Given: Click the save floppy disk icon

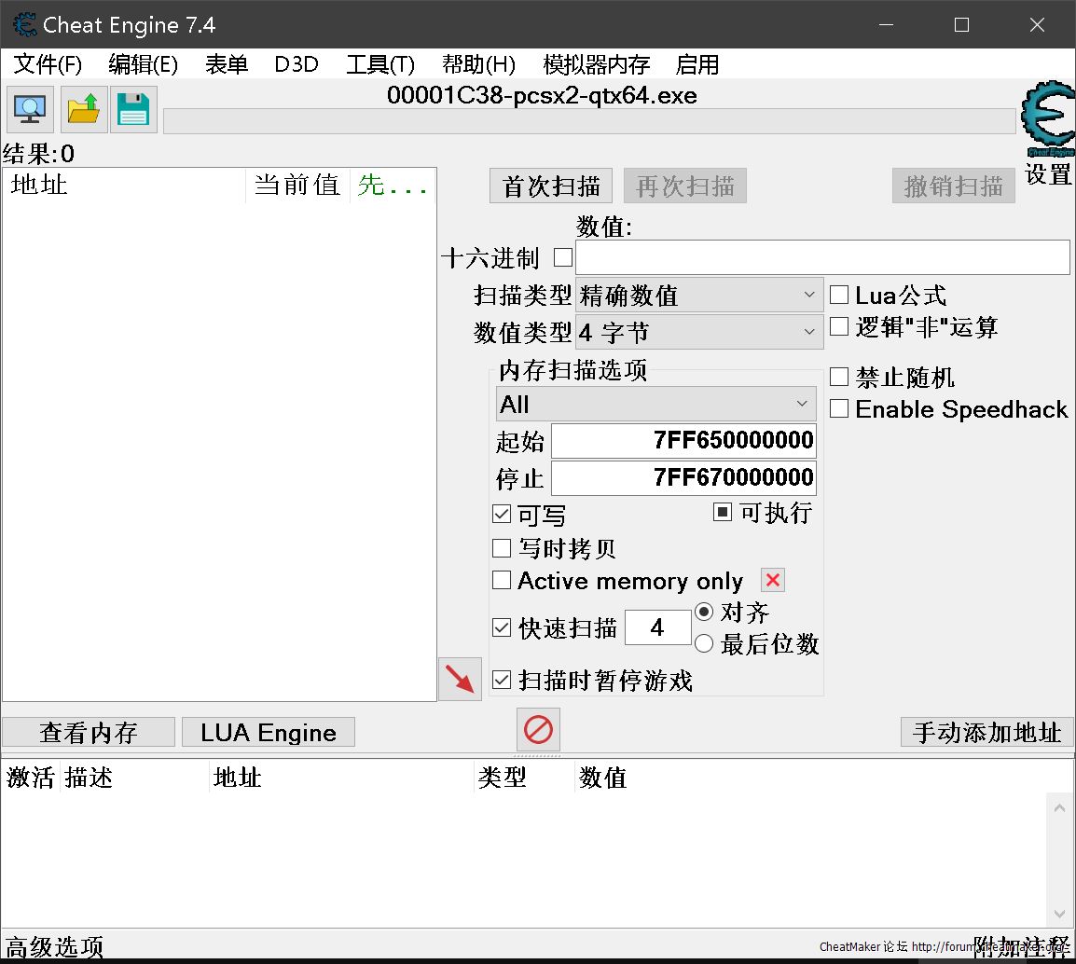Looking at the screenshot, I should pyautogui.click(x=133, y=109).
